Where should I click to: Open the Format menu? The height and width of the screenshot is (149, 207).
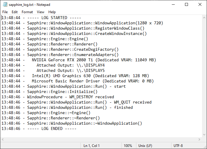point(27,12)
